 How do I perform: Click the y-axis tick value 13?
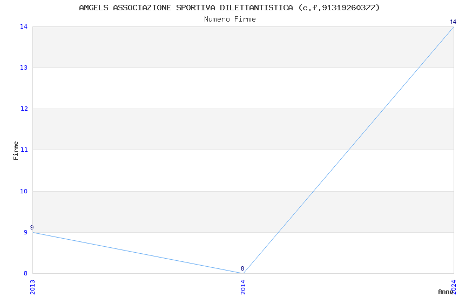(x=24, y=67)
